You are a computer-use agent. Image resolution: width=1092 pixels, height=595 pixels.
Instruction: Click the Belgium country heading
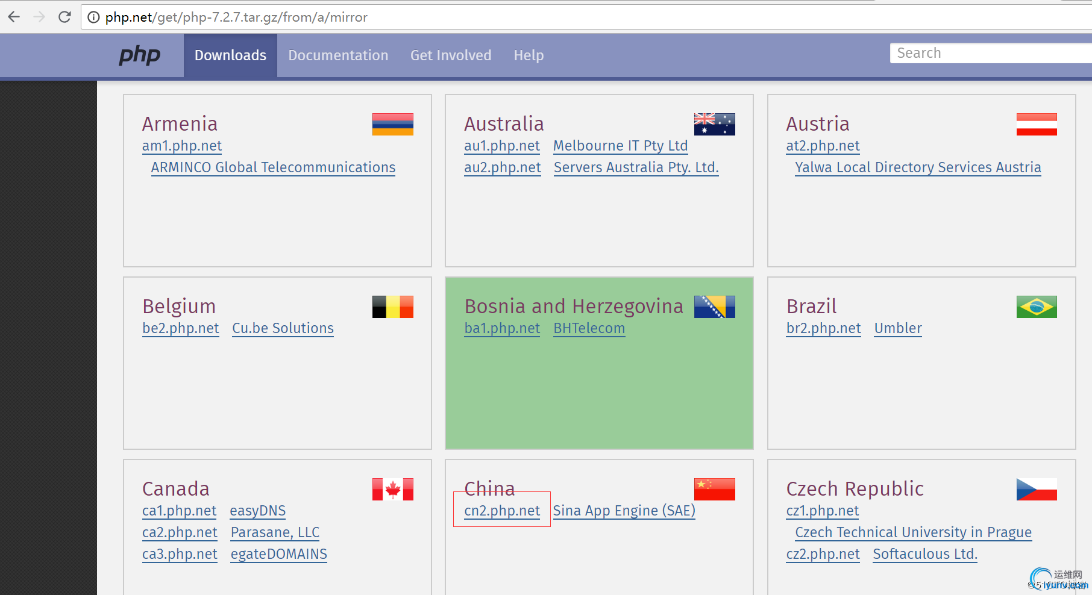[x=179, y=306]
